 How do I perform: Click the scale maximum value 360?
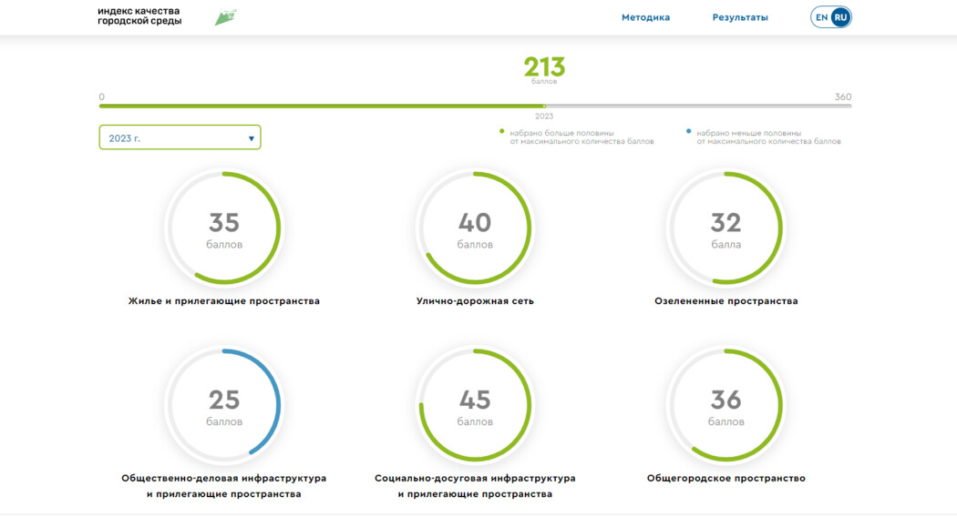click(843, 96)
